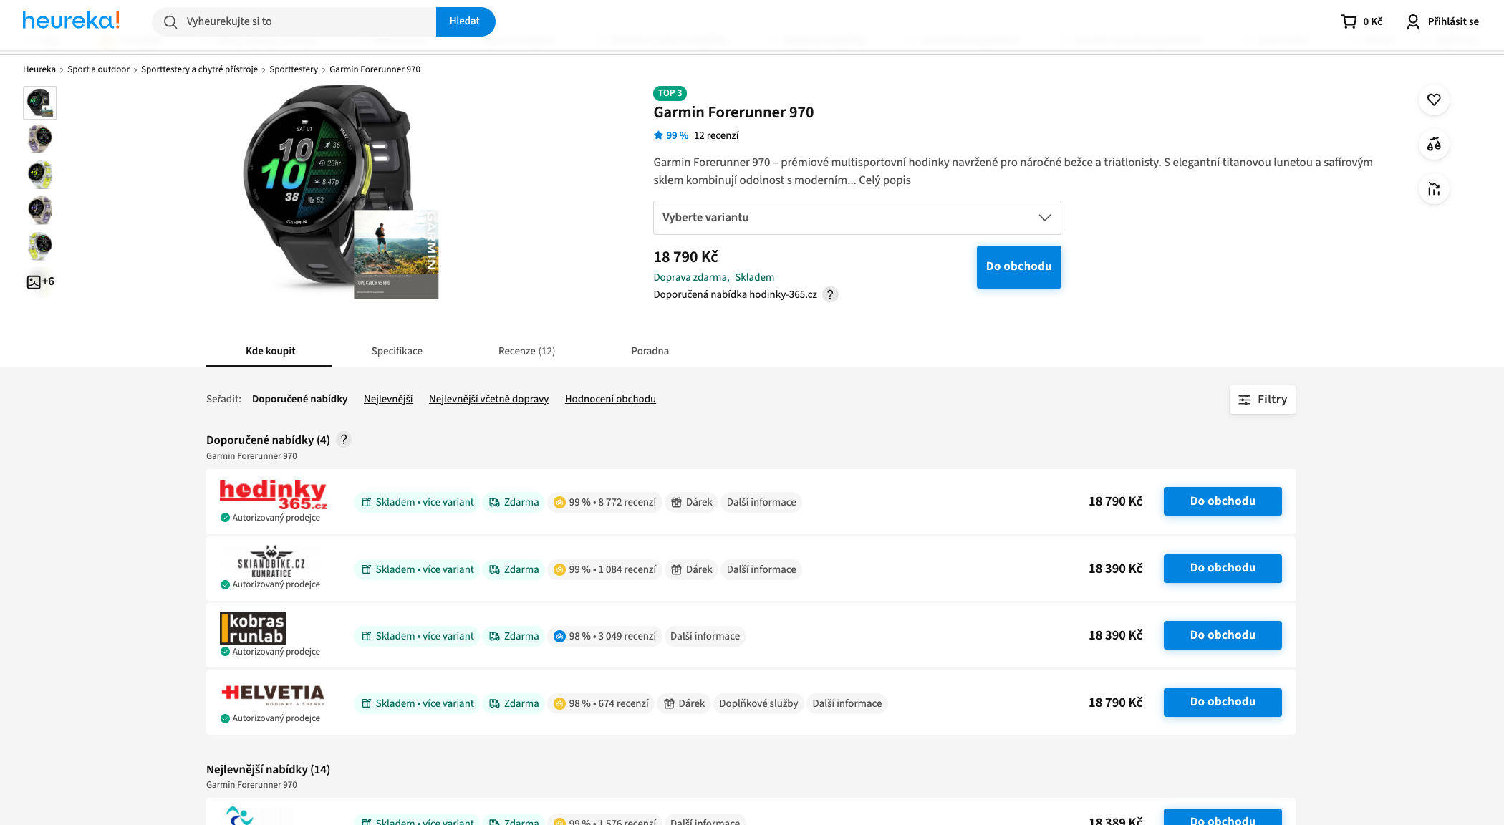Add product to favorites heart icon

pos(1434,100)
